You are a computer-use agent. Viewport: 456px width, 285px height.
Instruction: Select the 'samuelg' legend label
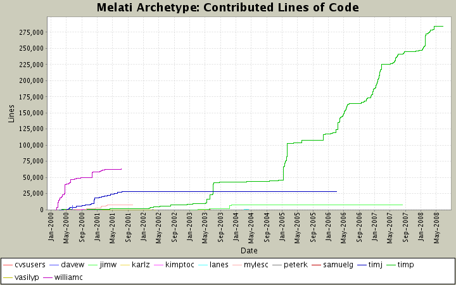[338, 265]
